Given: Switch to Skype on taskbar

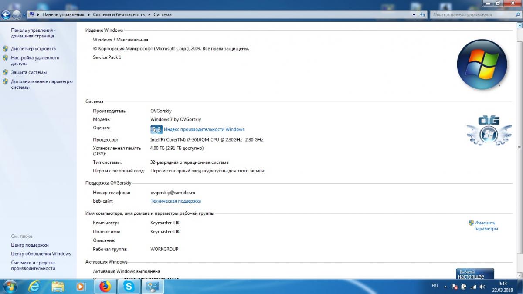Looking at the screenshot, I should (x=129, y=287).
